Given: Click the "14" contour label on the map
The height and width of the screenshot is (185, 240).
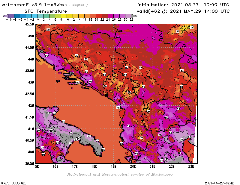Looking at the screenshot, I should coord(192,28).
